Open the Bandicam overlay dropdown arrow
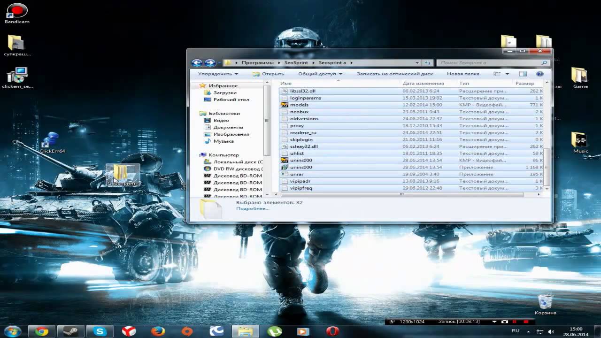This screenshot has height=338, width=601. tap(494, 322)
